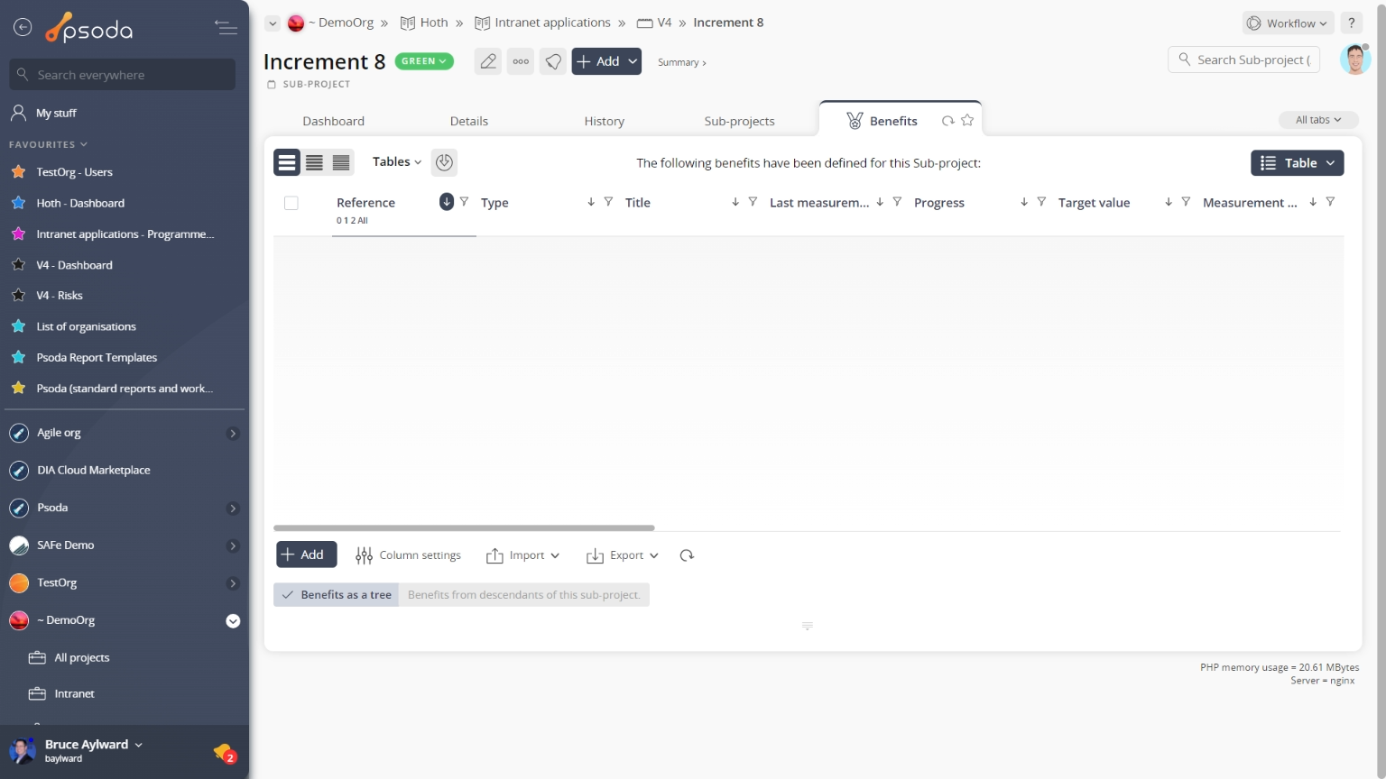Select the medium row density view icon
Image resolution: width=1386 pixels, height=779 pixels.
pos(314,162)
